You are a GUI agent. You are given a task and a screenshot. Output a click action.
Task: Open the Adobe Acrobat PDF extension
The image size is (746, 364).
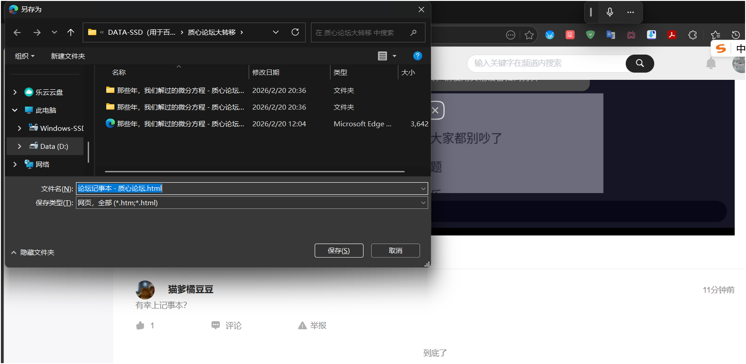tap(672, 35)
